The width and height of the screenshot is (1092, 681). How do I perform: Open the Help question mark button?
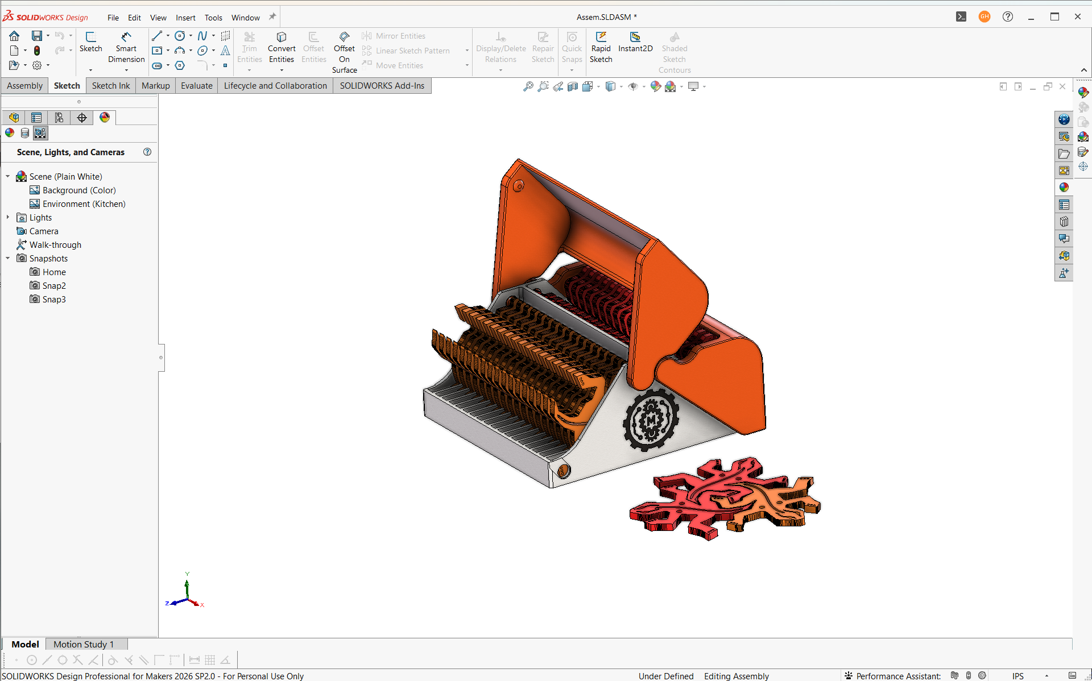coord(1008,17)
